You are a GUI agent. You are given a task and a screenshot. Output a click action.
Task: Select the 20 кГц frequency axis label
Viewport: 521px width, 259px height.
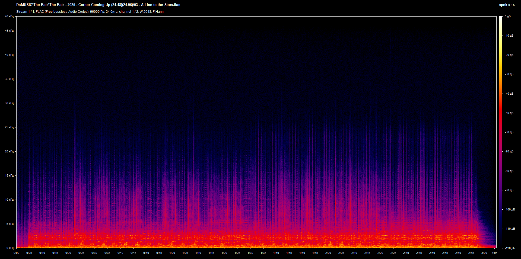pos(9,152)
